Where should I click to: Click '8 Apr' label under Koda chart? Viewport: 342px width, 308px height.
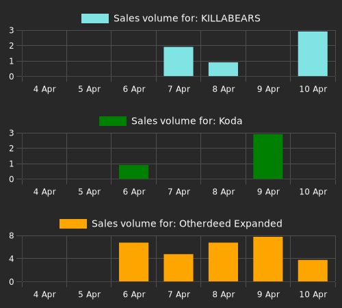coord(224,192)
